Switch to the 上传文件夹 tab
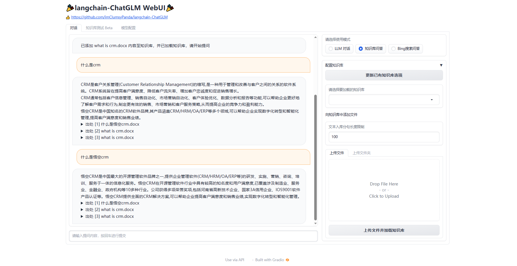The height and width of the screenshot is (266, 517). tap(362, 153)
